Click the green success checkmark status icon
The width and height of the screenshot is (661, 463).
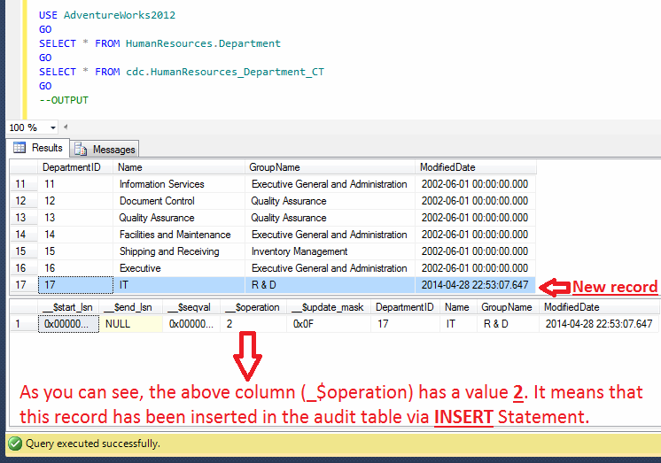tap(14, 444)
